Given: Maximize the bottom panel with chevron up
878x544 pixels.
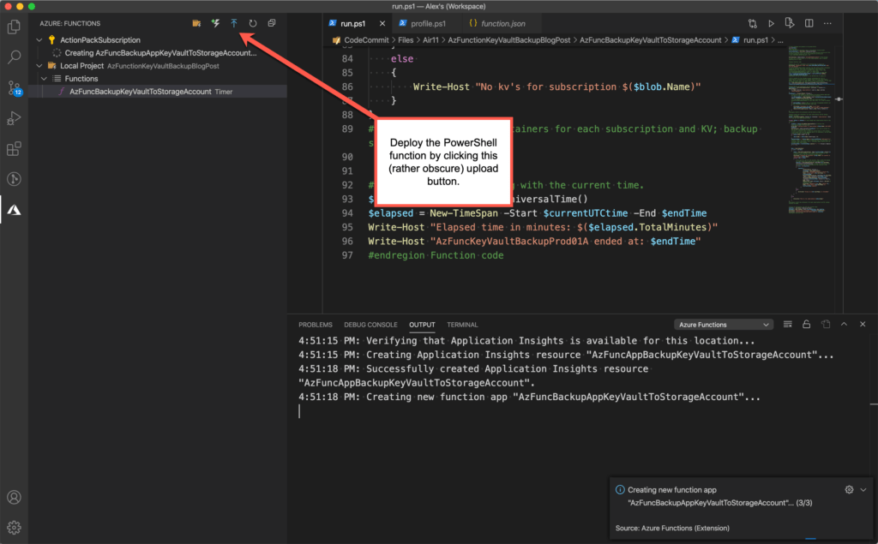Looking at the screenshot, I should (x=844, y=325).
